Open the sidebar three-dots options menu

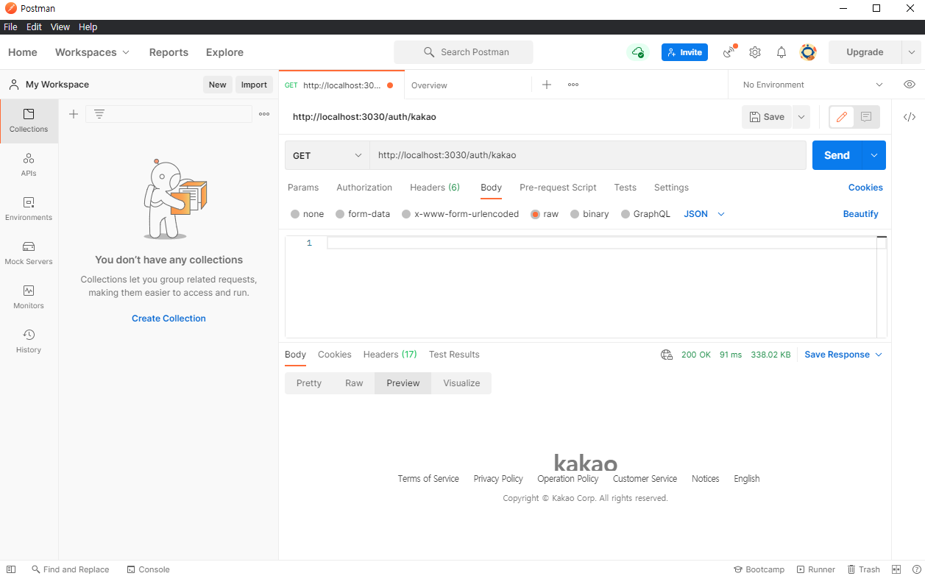coord(264,114)
